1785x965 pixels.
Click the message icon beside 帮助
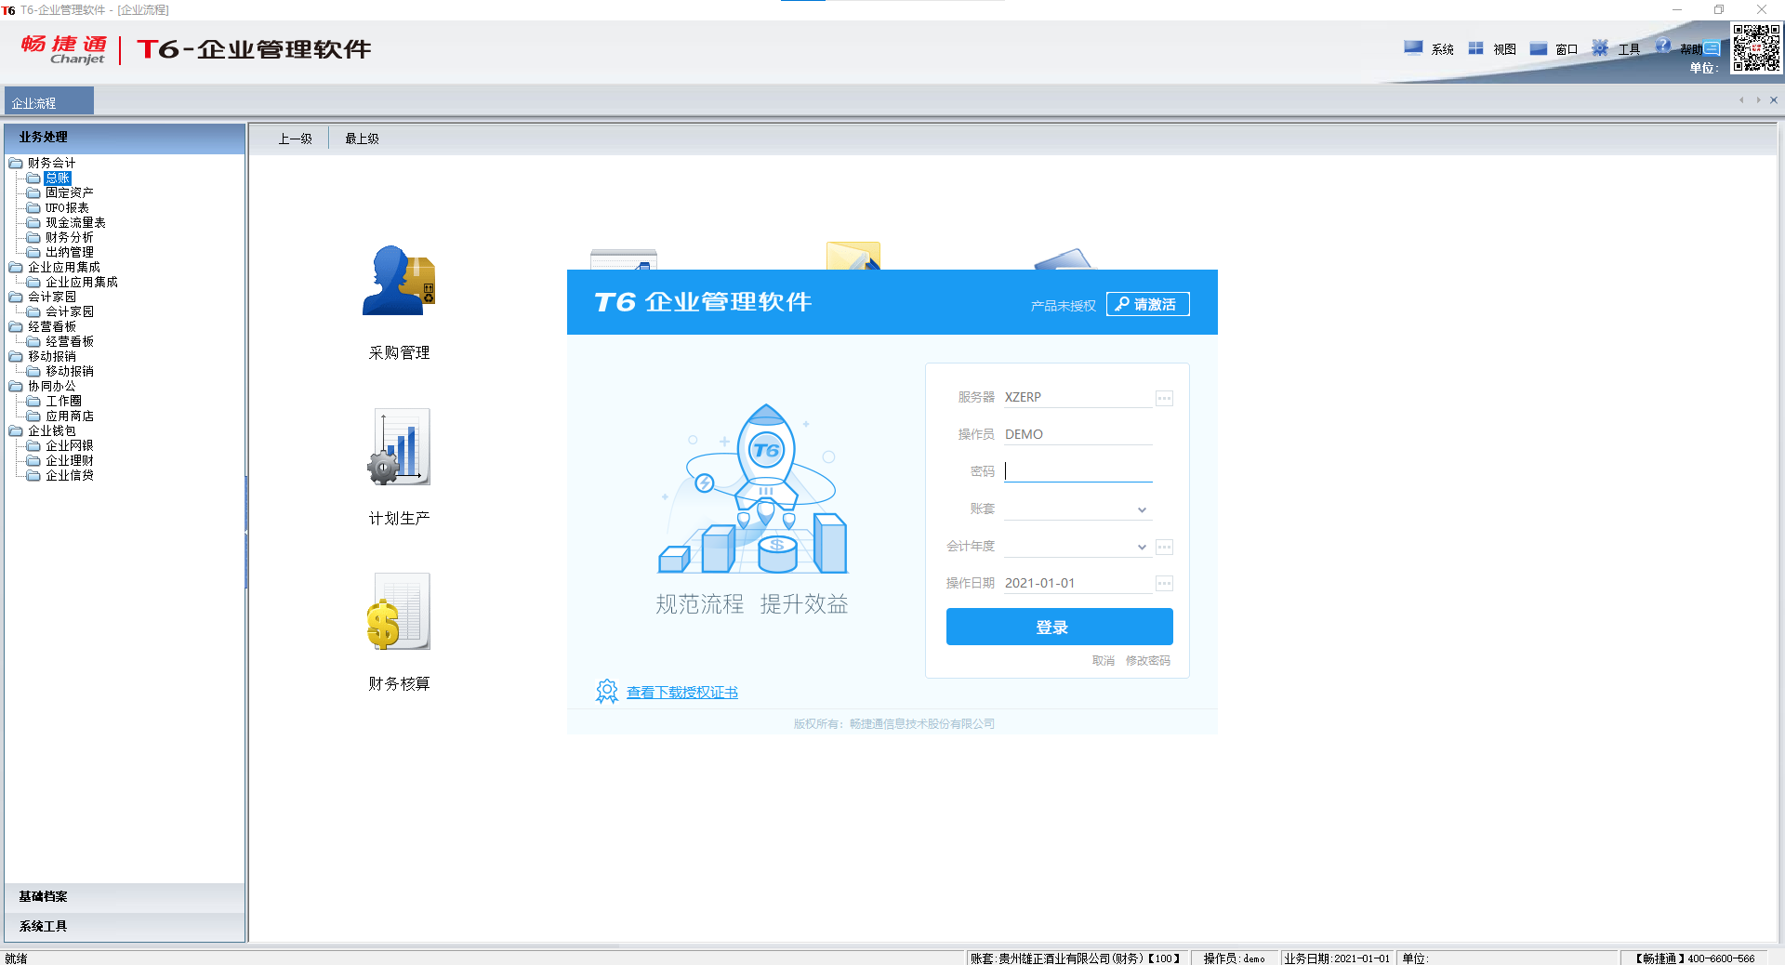click(1712, 47)
